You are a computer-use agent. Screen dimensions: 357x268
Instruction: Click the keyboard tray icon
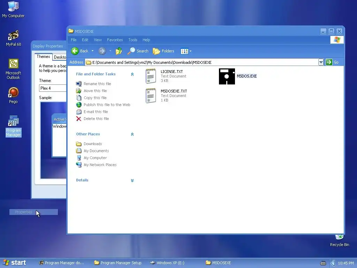(x=323, y=263)
